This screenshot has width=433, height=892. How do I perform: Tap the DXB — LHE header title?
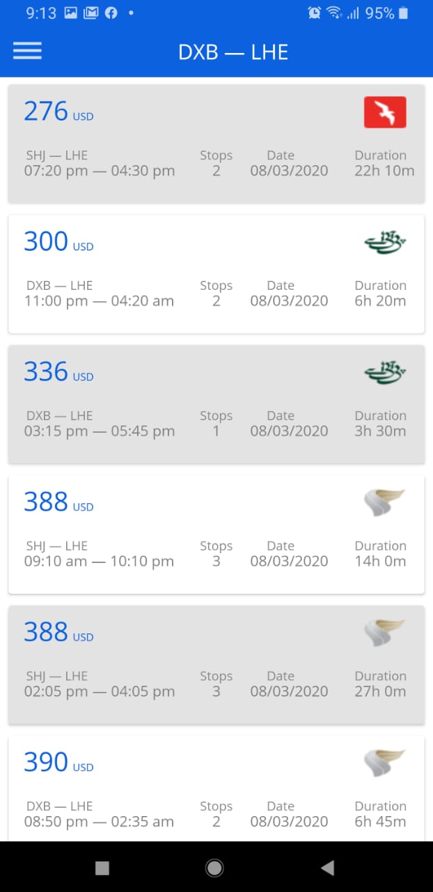pyautogui.click(x=233, y=52)
